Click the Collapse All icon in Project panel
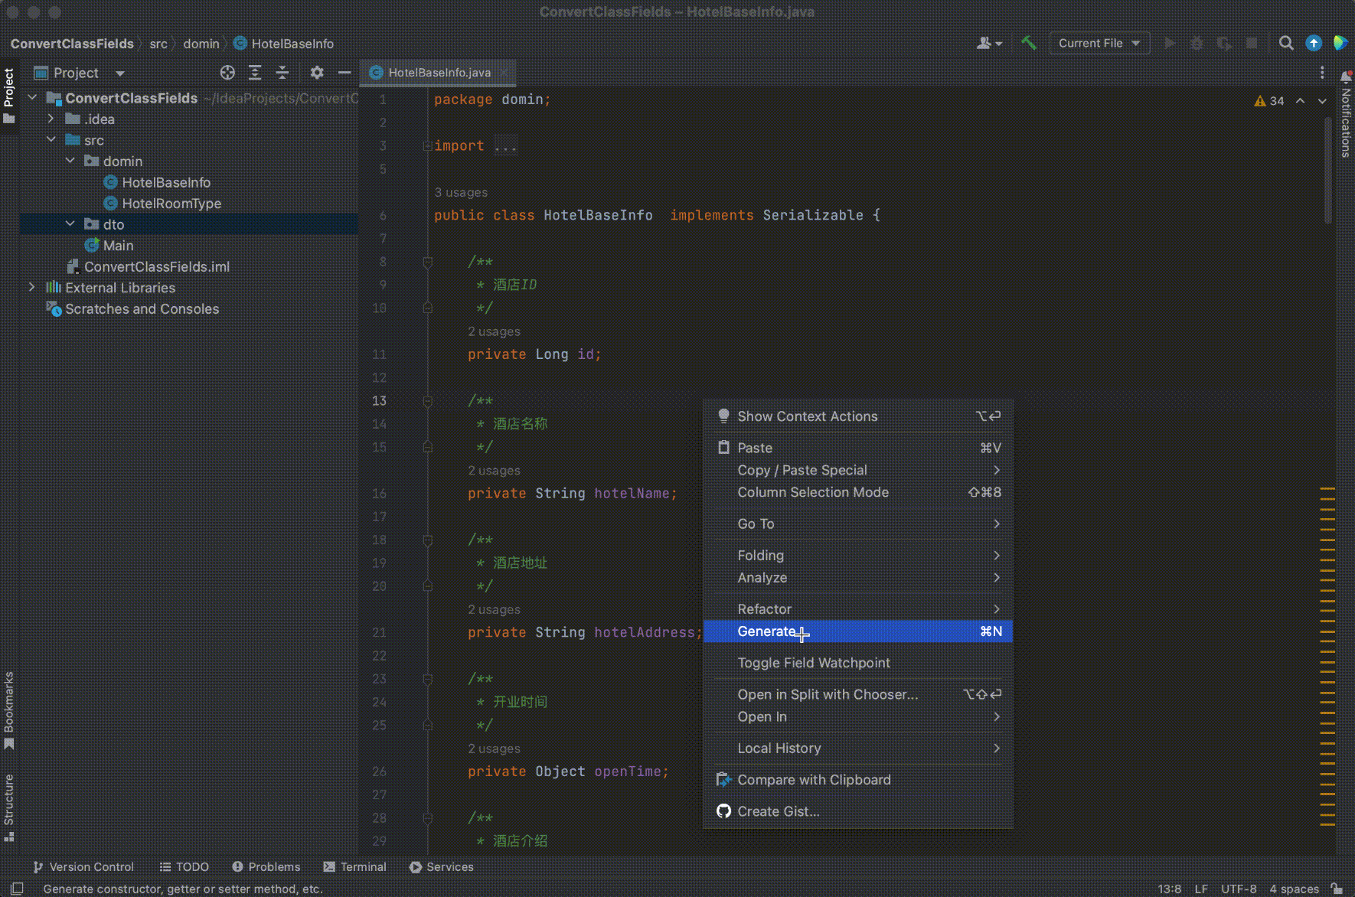 coord(282,73)
